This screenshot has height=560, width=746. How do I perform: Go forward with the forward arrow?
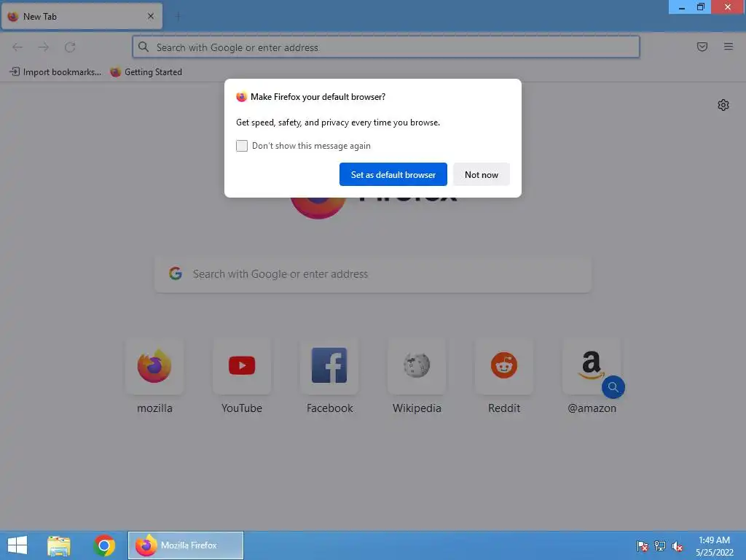pos(43,47)
